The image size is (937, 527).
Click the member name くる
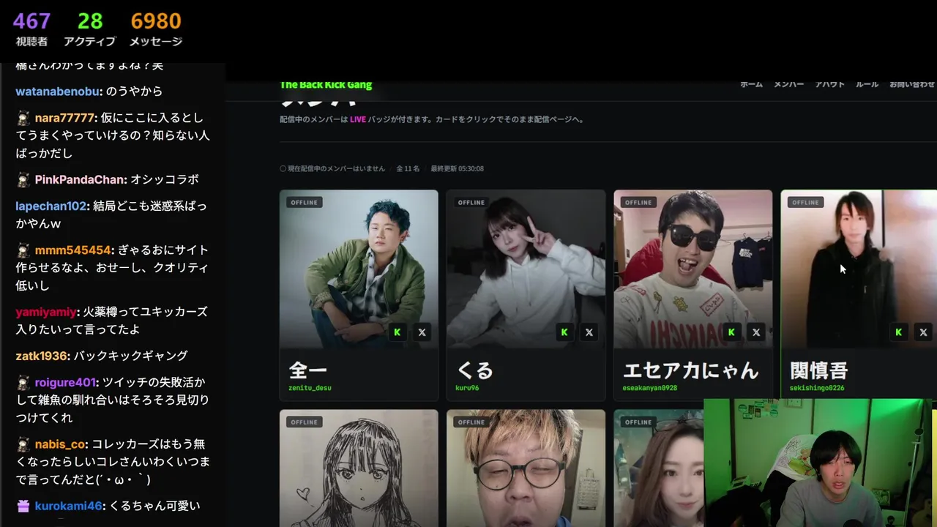point(474,370)
